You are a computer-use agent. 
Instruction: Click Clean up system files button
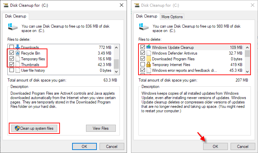pos(34,128)
